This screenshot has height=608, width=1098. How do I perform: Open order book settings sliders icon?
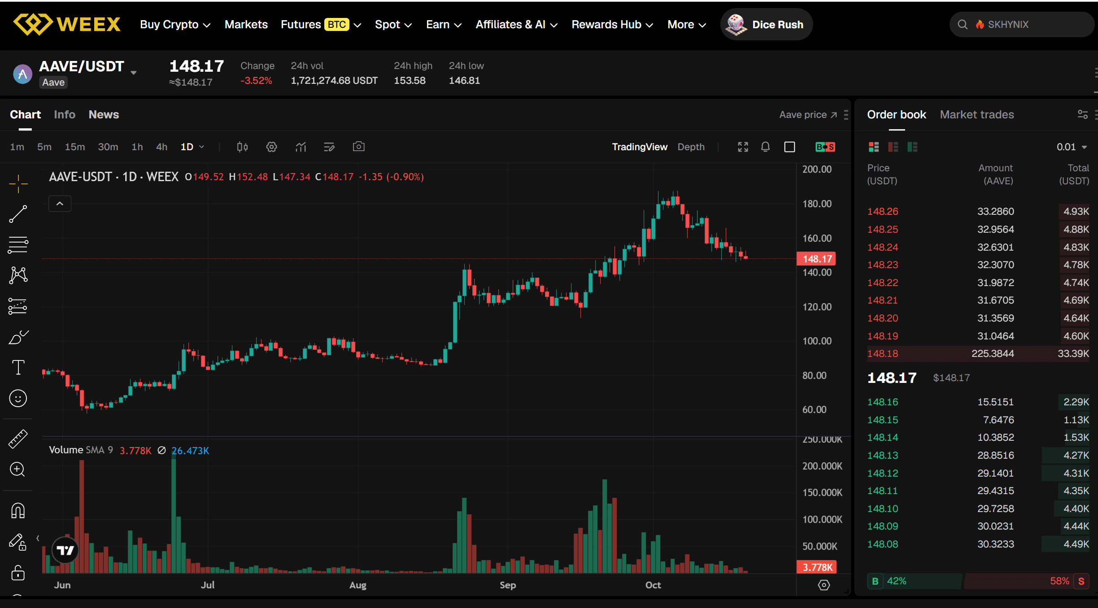pyautogui.click(x=1082, y=114)
